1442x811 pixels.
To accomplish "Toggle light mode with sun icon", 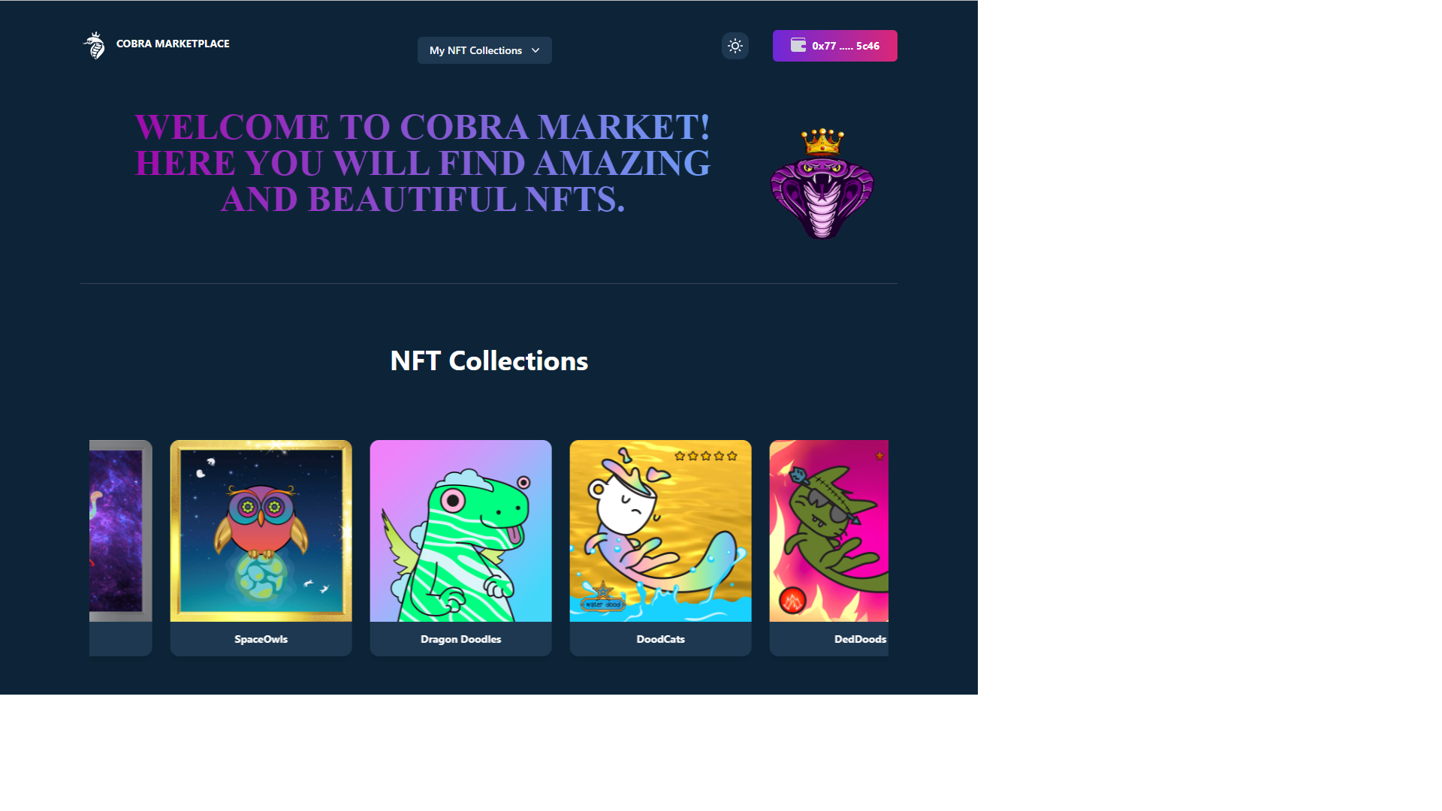I will (x=735, y=46).
